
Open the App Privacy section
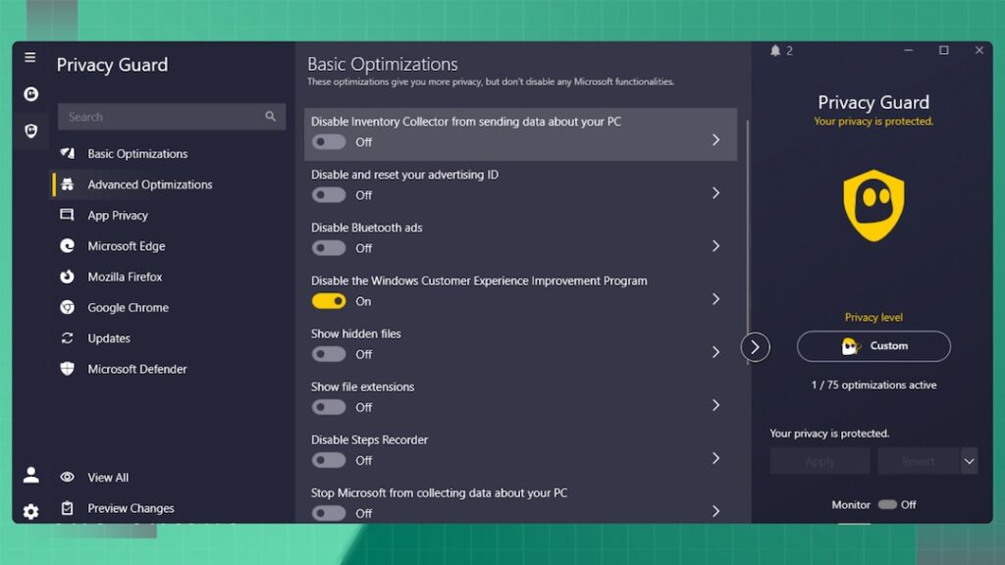tap(118, 216)
